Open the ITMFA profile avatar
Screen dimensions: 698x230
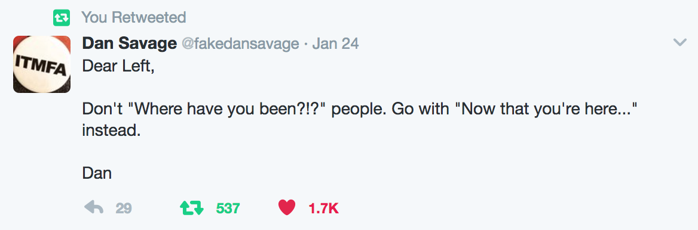coord(42,64)
